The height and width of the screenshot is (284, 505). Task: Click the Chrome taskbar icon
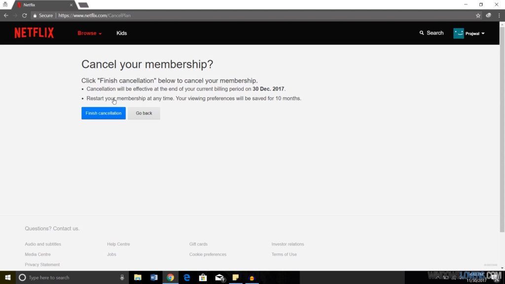(170, 278)
